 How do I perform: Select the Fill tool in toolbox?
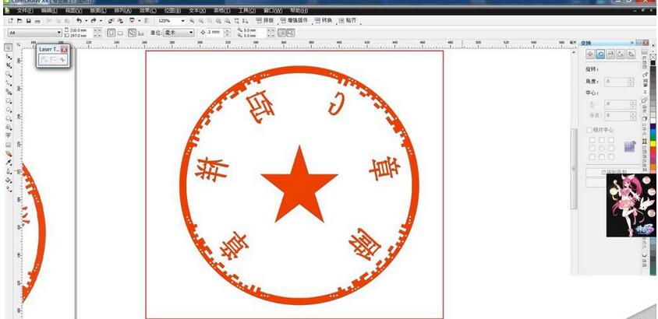[x=9, y=180]
